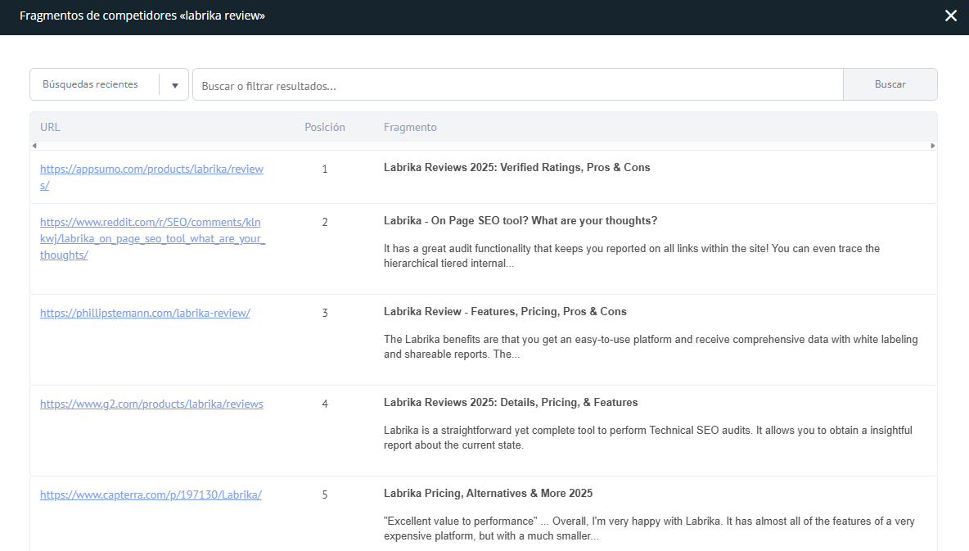Screen dimensions: 969x551
Task: Open the g2.com Labrika reviews link
Action: 151,404
